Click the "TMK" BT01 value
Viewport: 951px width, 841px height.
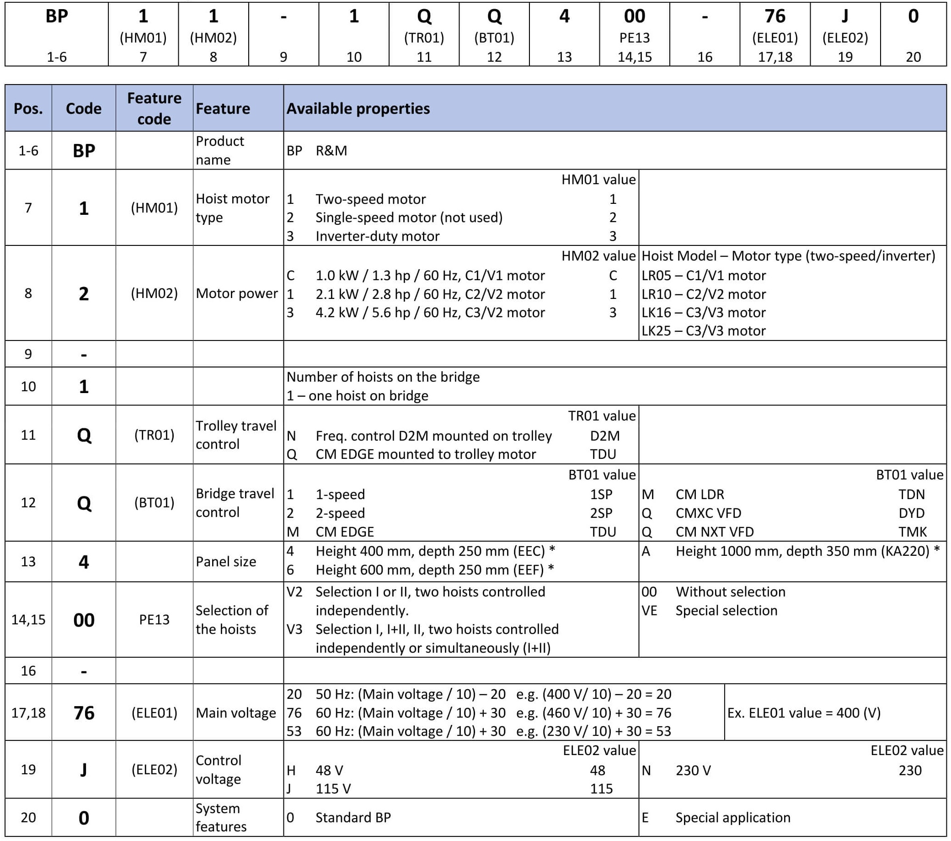[913, 532]
